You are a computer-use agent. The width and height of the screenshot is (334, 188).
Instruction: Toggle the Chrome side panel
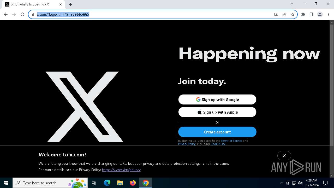tap(312, 14)
